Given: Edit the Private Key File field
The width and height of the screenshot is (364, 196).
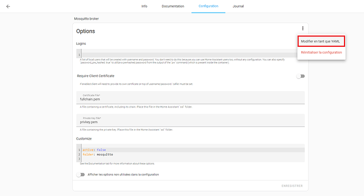Looking at the screenshot, I should tap(190, 120).
